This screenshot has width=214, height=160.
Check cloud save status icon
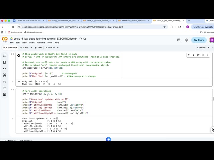coord(85,39)
